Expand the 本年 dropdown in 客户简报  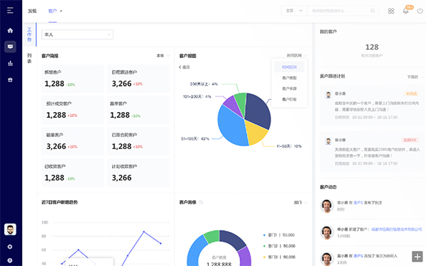tap(163, 55)
